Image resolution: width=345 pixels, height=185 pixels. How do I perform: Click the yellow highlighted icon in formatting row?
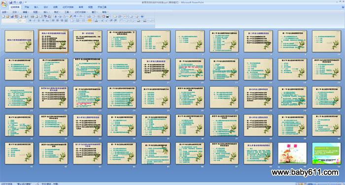[89, 21]
